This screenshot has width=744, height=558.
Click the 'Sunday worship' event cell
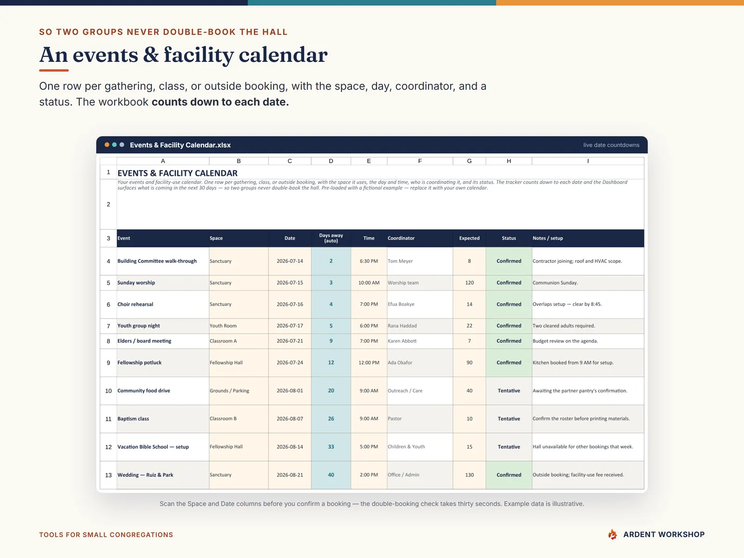[x=163, y=283]
